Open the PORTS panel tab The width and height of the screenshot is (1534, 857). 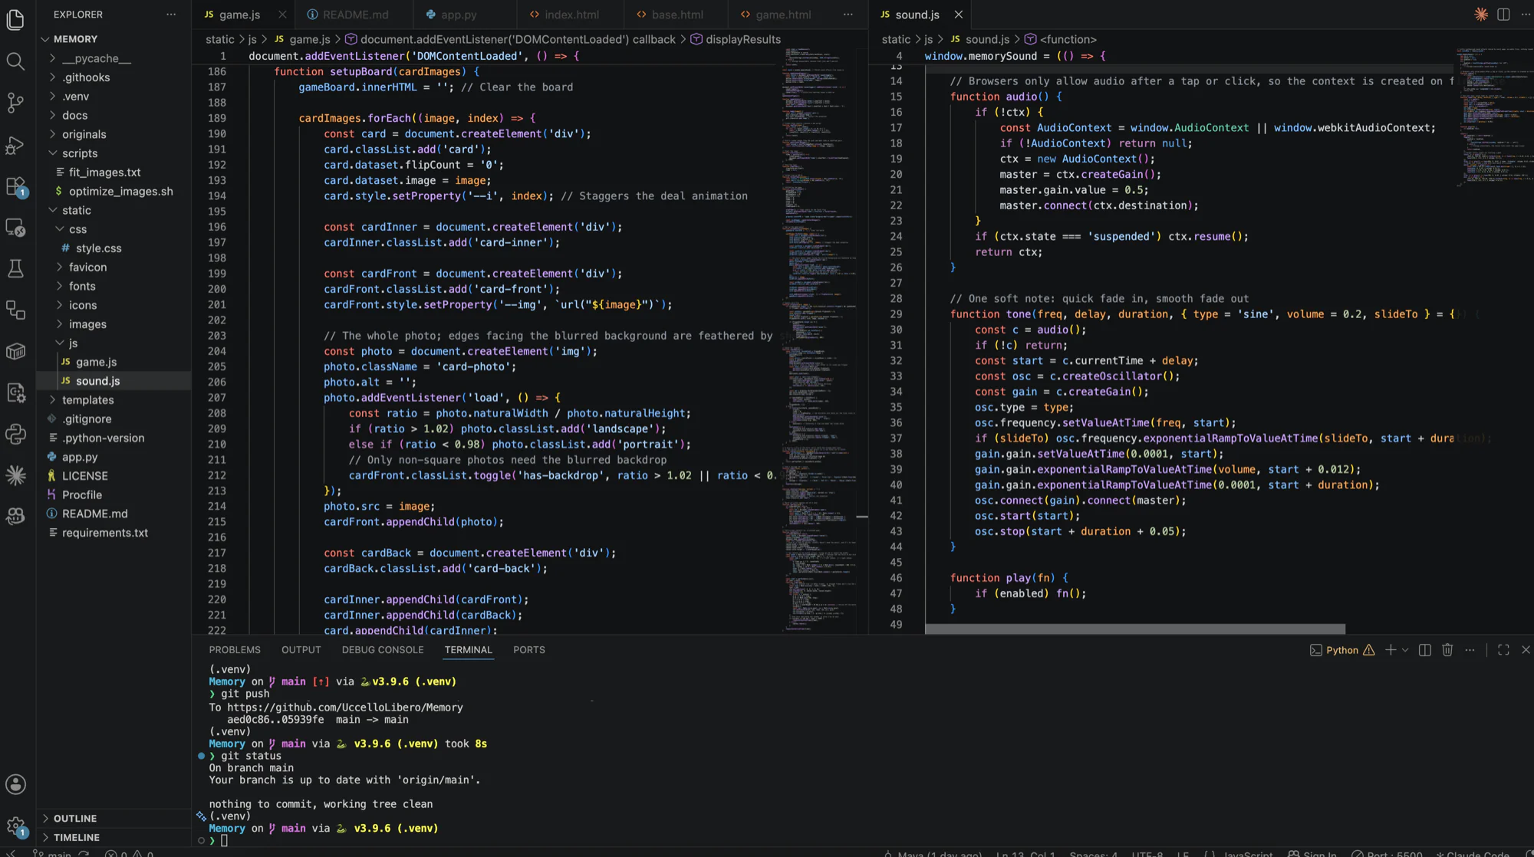pos(529,650)
